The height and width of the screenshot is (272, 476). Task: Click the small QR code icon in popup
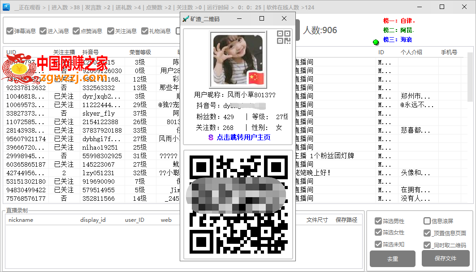coord(284,37)
